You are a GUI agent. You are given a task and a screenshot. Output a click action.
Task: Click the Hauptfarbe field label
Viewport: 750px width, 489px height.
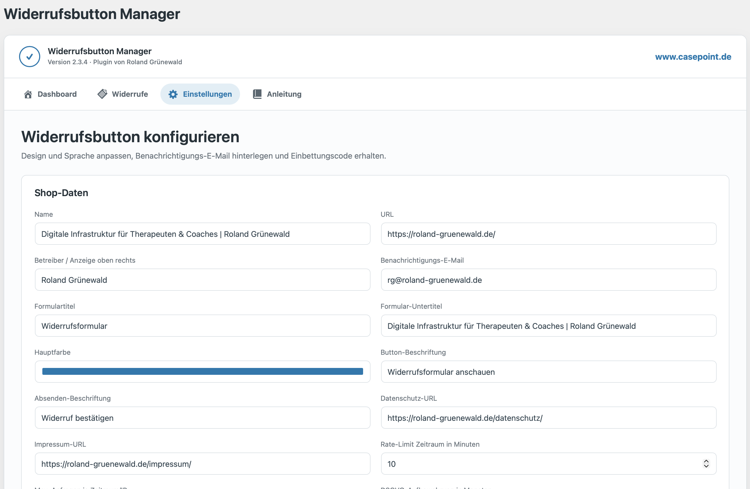point(52,352)
